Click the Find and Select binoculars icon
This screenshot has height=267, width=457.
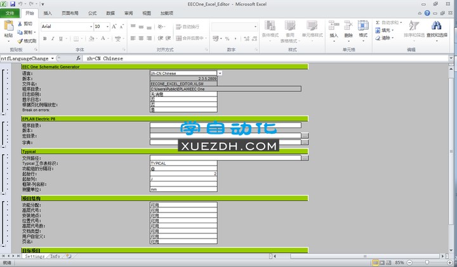tap(436, 25)
